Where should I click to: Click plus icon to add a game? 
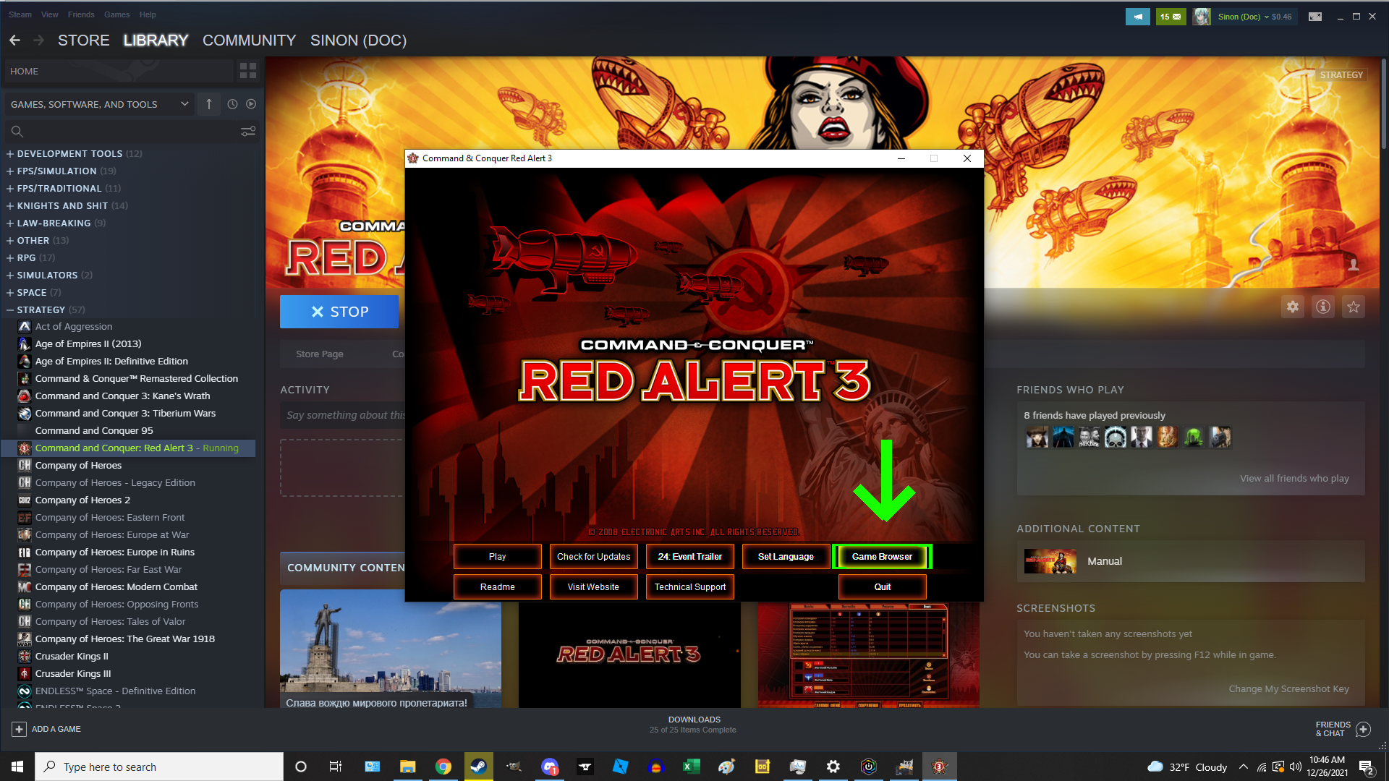click(20, 729)
